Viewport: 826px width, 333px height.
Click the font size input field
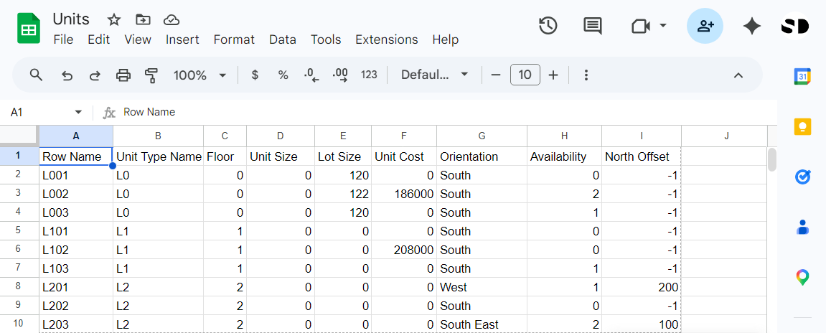pyautogui.click(x=525, y=75)
